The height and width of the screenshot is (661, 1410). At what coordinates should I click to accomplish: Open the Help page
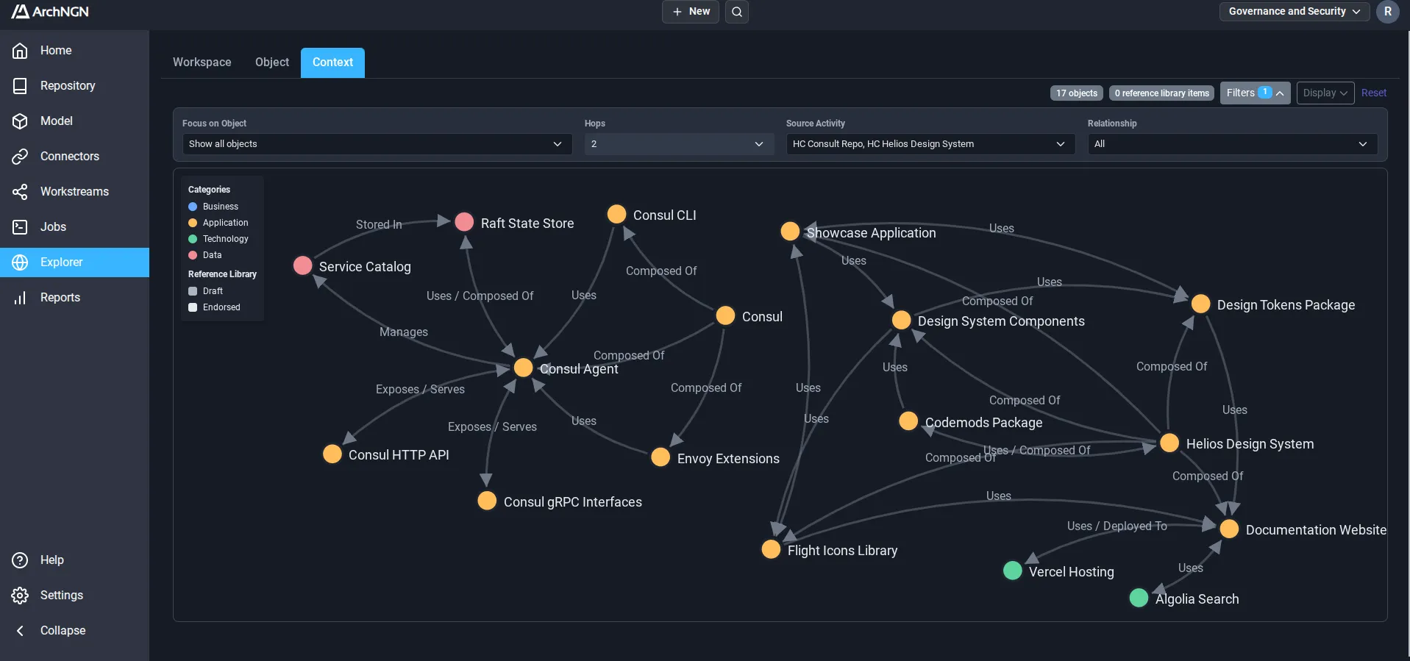[x=74, y=560]
